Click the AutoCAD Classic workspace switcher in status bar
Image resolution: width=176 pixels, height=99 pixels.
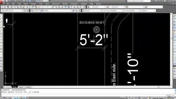point(158,98)
